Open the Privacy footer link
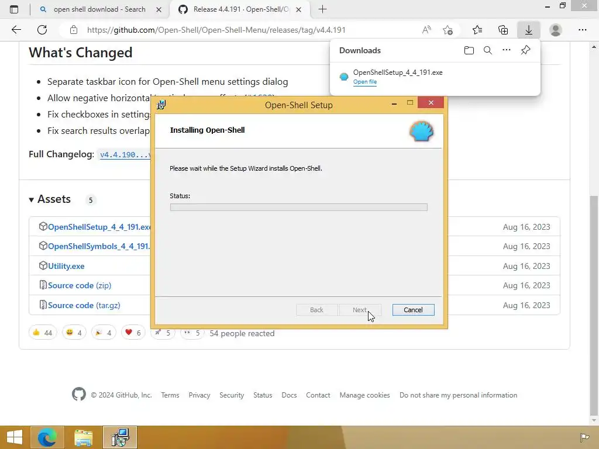599x449 pixels. coord(199,395)
